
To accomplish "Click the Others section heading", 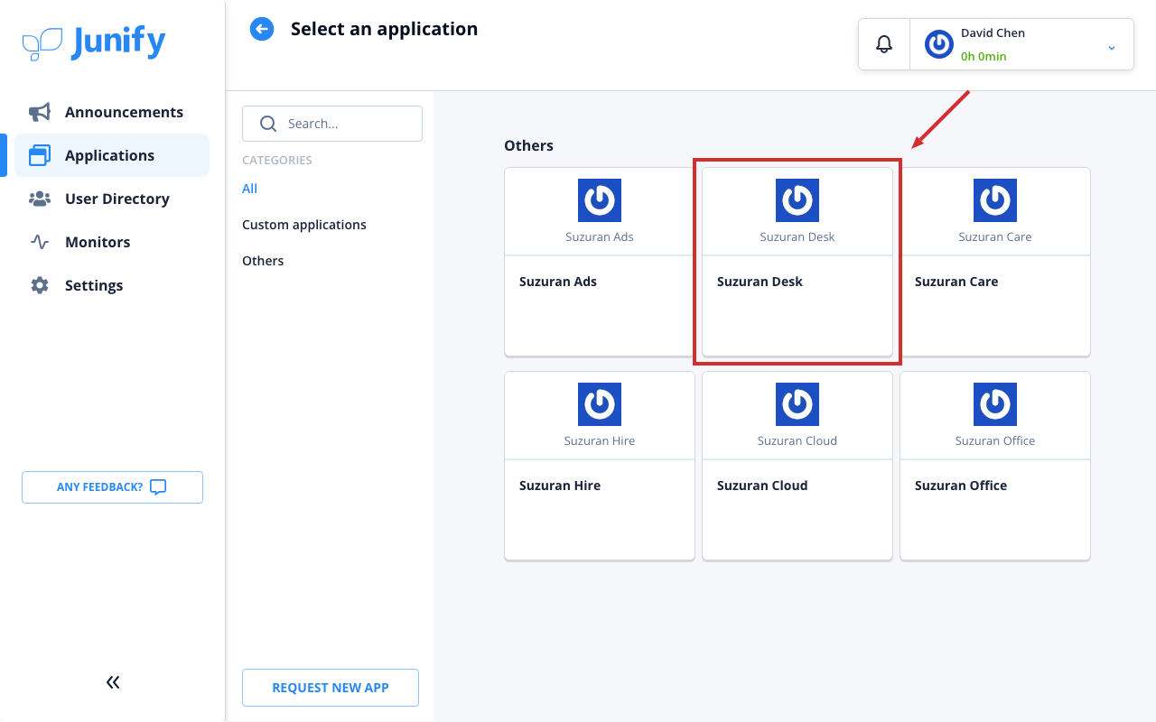I will point(528,145).
